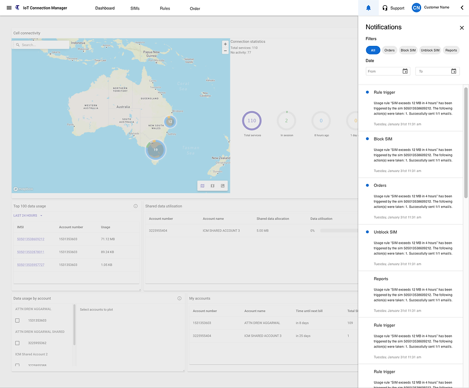
Task: Select the 19 cluster marker on map
Action: (156, 150)
